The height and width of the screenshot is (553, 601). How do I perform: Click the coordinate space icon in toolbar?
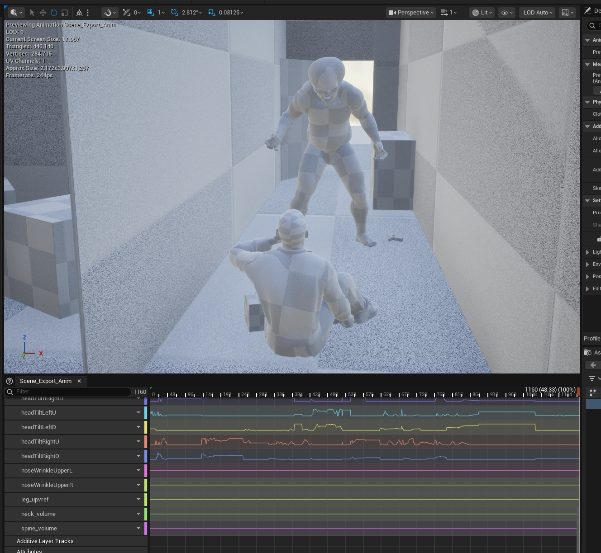click(x=79, y=13)
